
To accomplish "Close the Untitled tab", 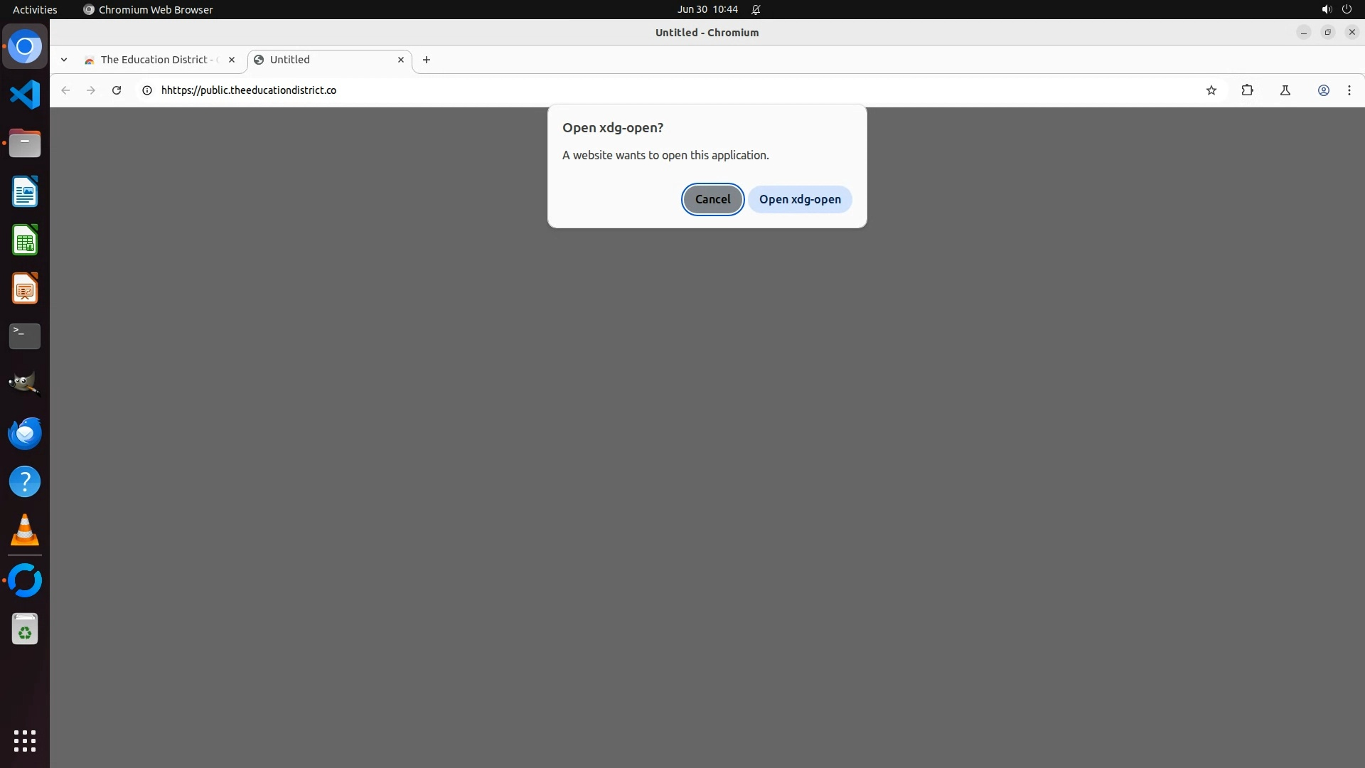I will point(400,60).
